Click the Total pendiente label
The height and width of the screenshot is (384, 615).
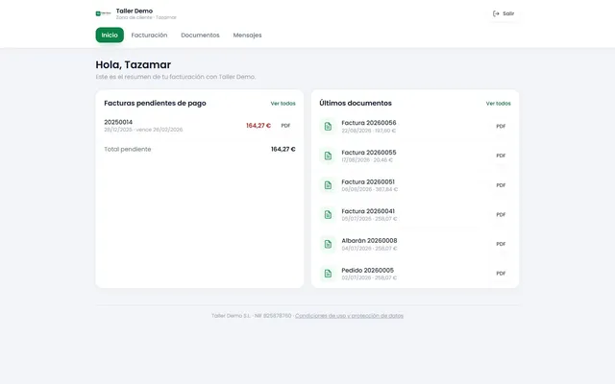click(x=128, y=150)
